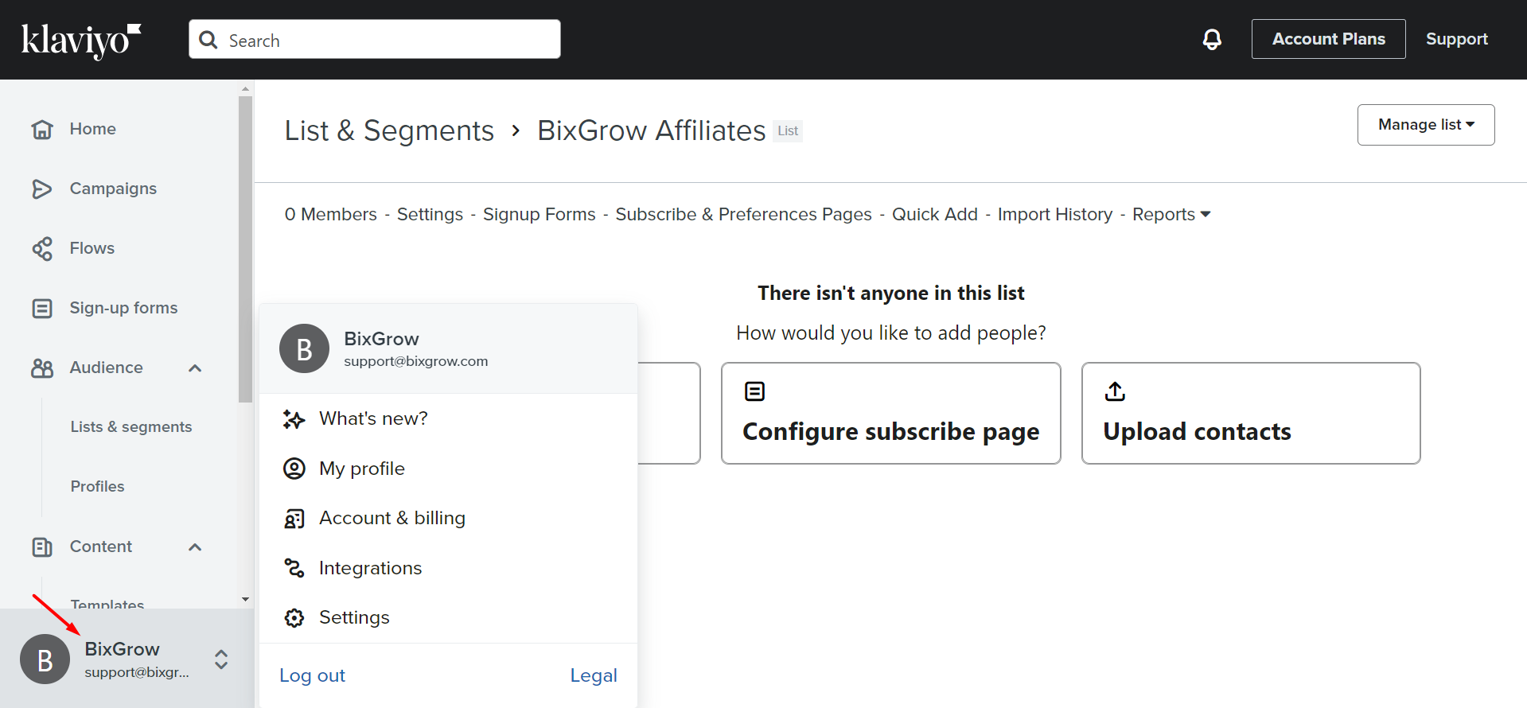Image resolution: width=1527 pixels, height=708 pixels.
Task: Click the Flows icon in sidebar
Action: (41, 248)
